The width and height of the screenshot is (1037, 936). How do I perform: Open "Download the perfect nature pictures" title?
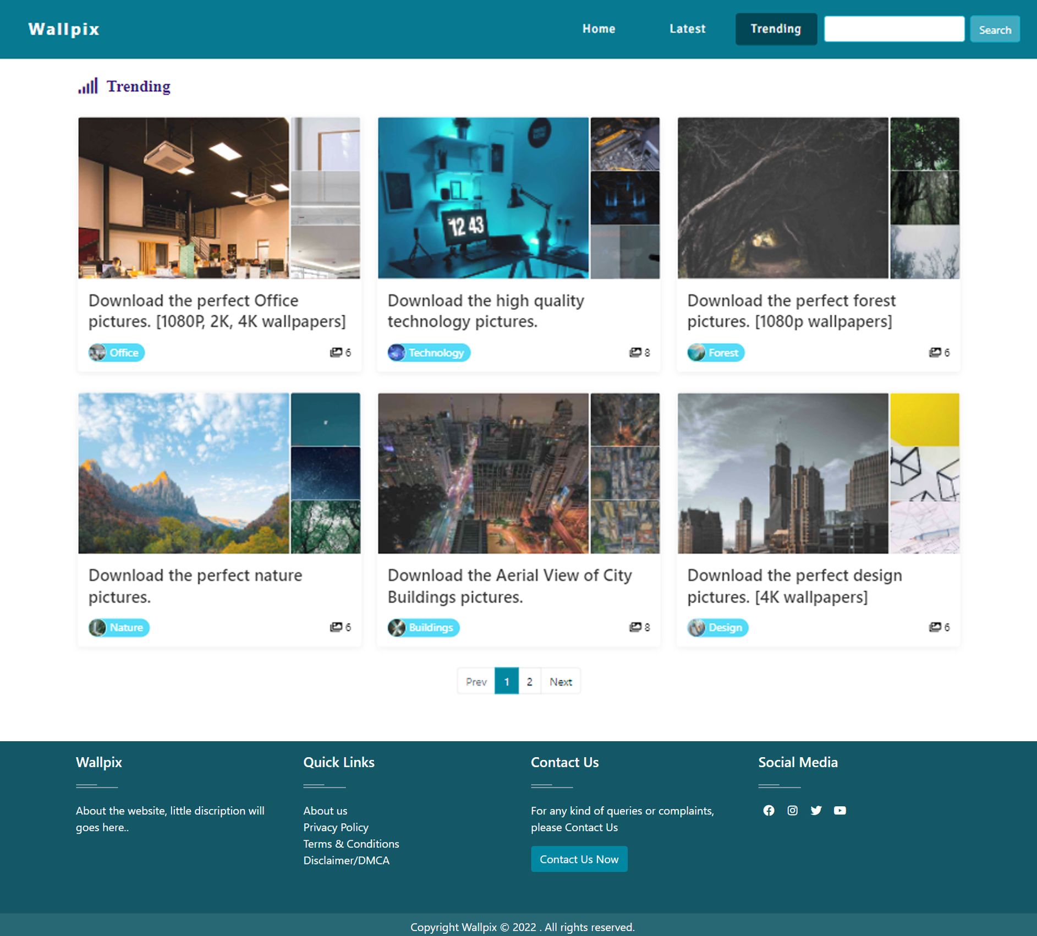point(195,586)
